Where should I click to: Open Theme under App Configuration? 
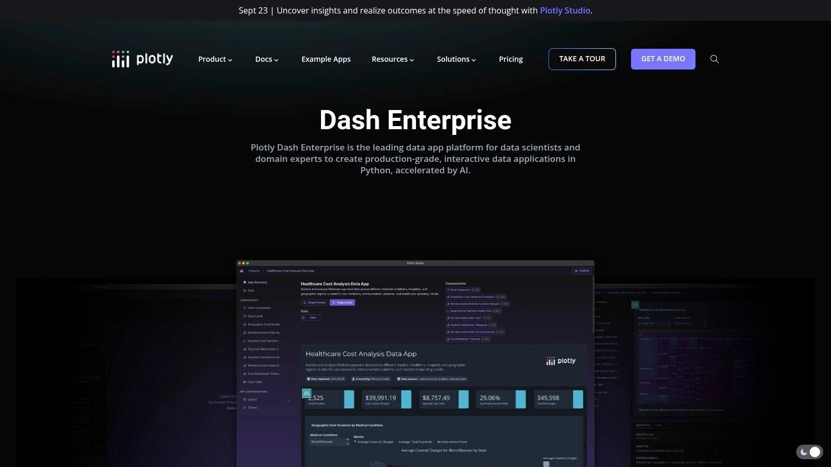252,407
